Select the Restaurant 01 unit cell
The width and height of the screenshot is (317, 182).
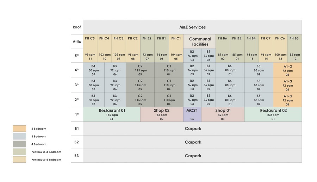[112, 114]
